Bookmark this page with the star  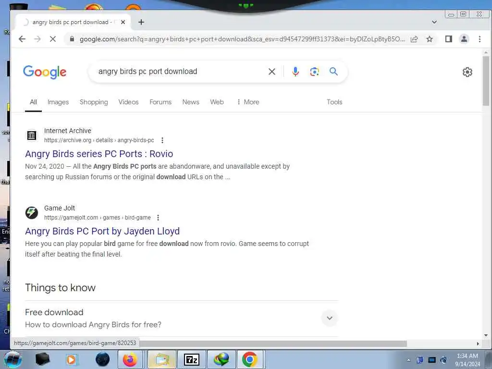pyautogui.click(x=430, y=39)
